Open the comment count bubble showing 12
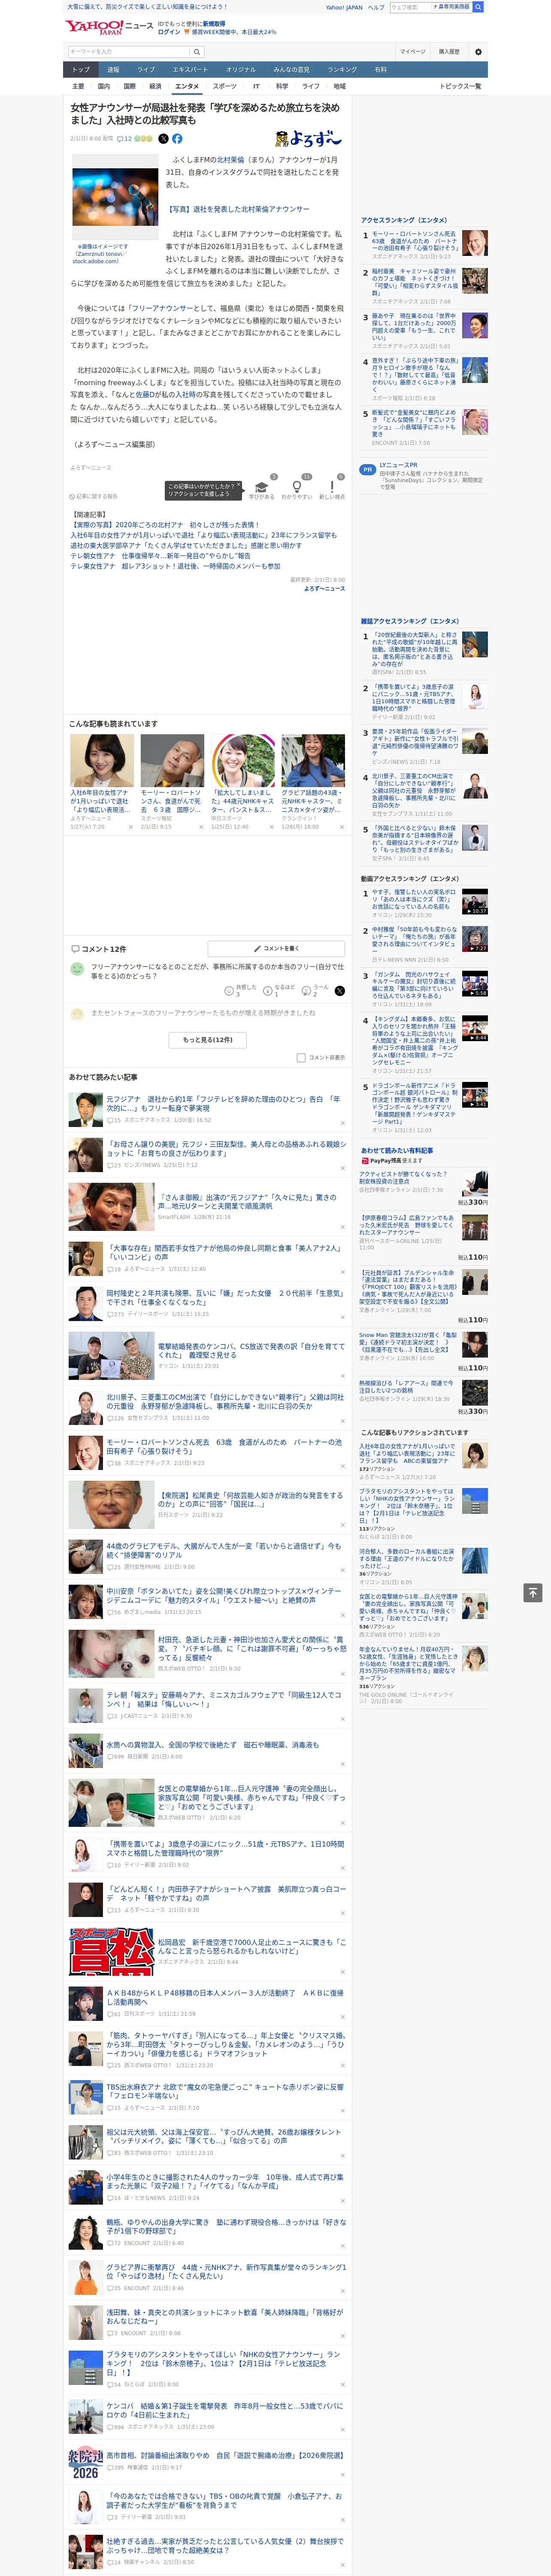The width and height of the screenshot is (551, 2576). coord(124,139)
